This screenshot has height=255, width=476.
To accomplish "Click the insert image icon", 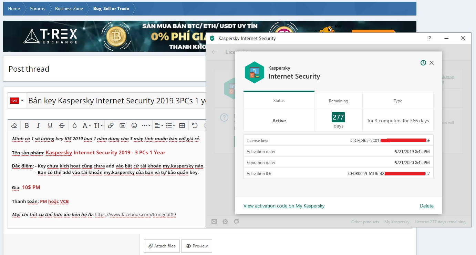I will pyautogui.click(x=122, y=125).
